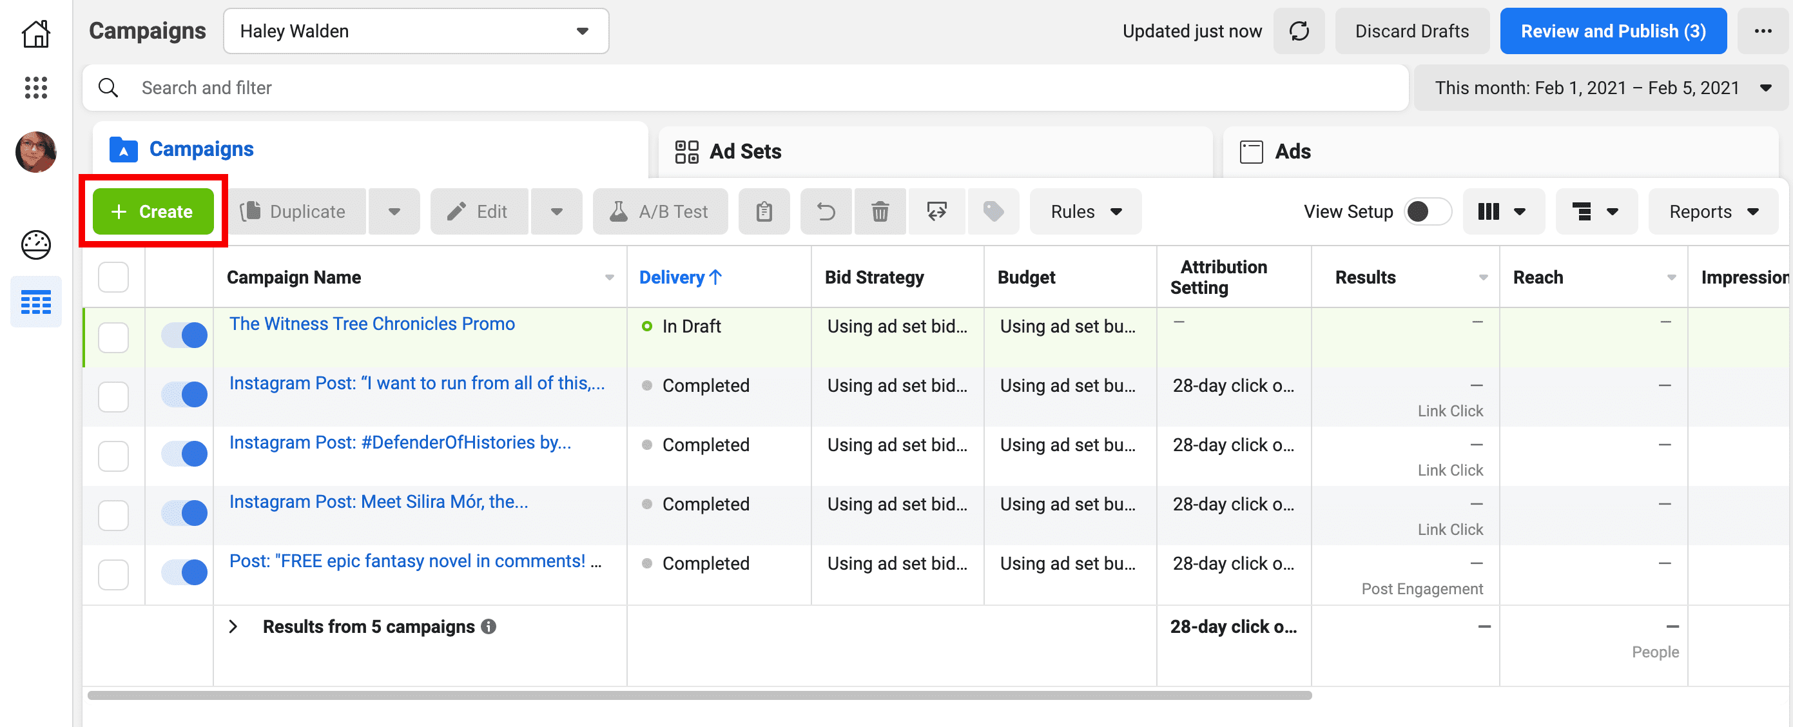Image resolution: width=1793 pixels, height=727 pixels.
Task: Switch to the Ad Sets tab
Action: [x=745, y=151]
